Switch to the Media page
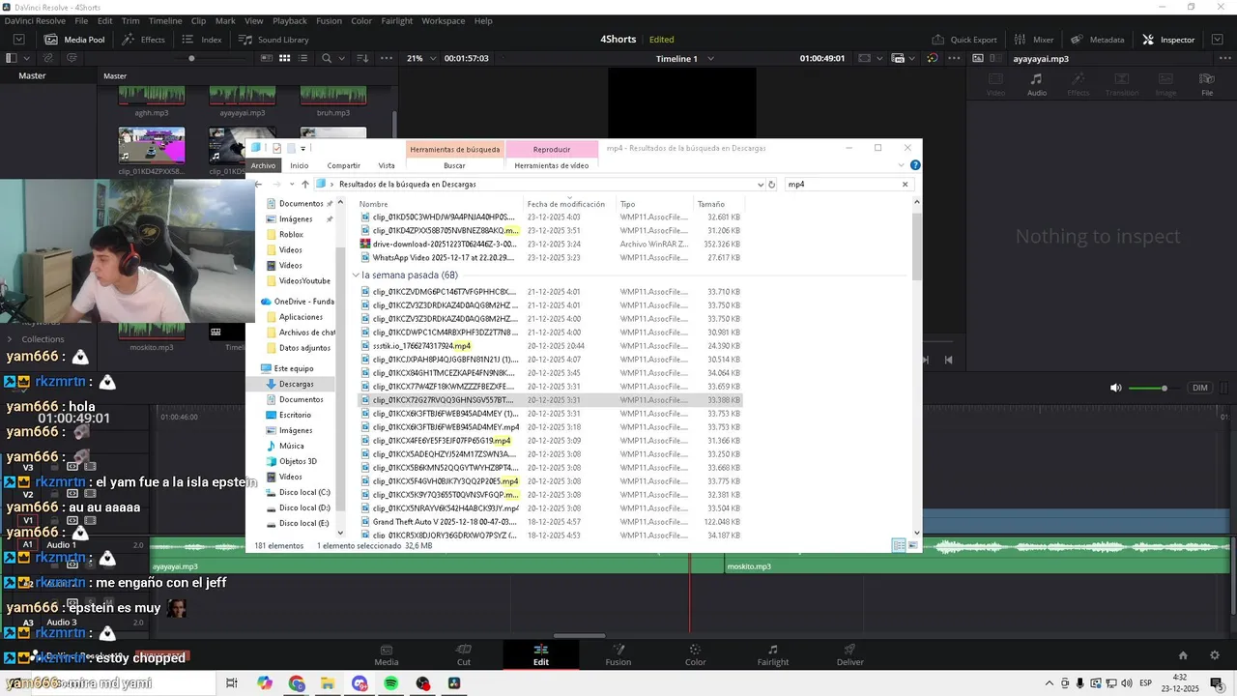This screenshot has width=1237, height=696. pos(387,654)
